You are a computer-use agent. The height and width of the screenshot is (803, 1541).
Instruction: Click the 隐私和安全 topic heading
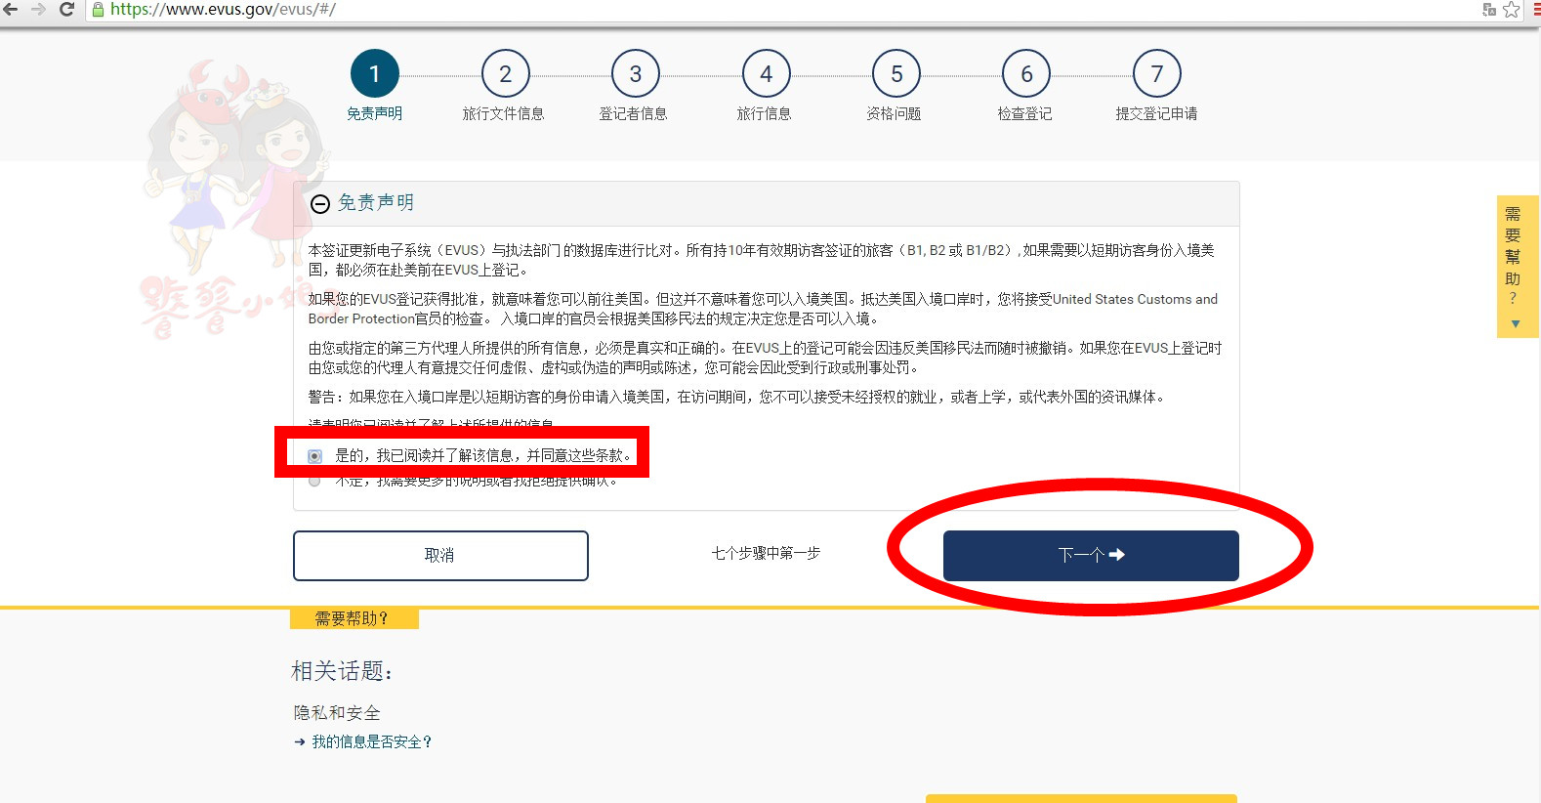tap(337, 713)
